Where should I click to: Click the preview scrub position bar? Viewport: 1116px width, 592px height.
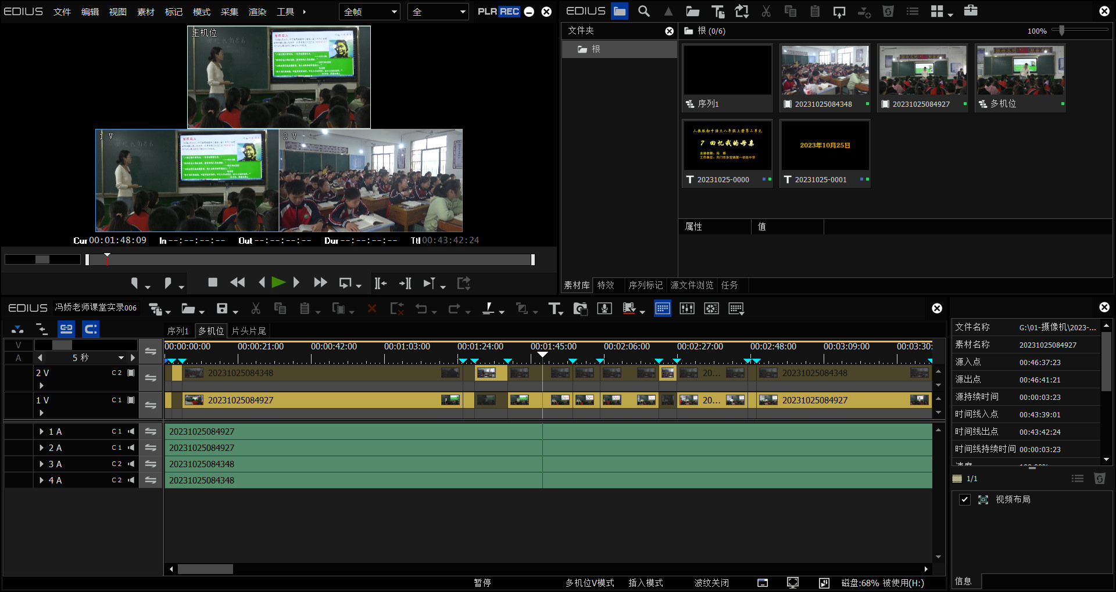tap(310, 259)
